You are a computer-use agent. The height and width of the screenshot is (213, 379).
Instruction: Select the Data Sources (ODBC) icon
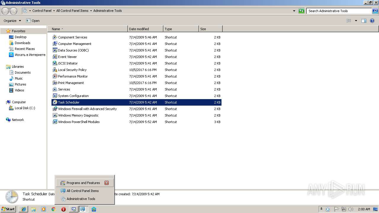point(55,50)
